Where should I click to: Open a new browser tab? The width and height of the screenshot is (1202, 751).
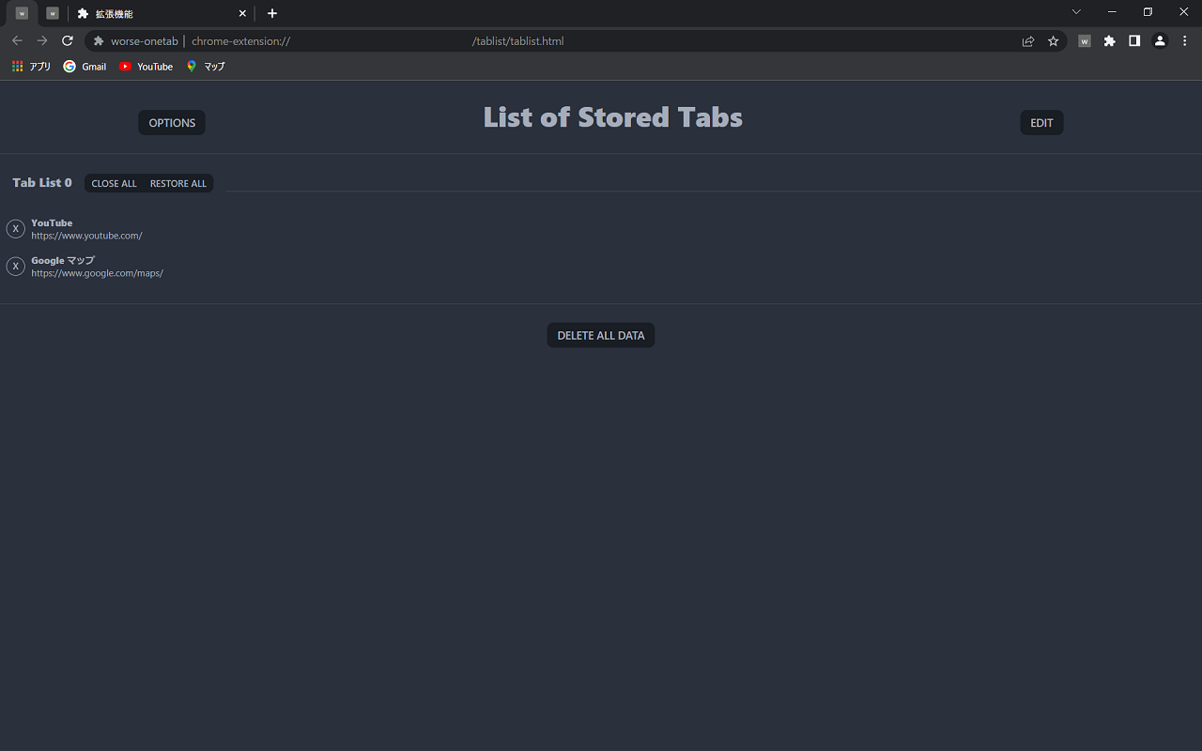[x=272, y=13]
